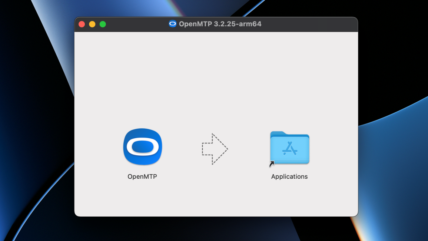
Task: Click the green zoom traffic light
Action: 103,24
